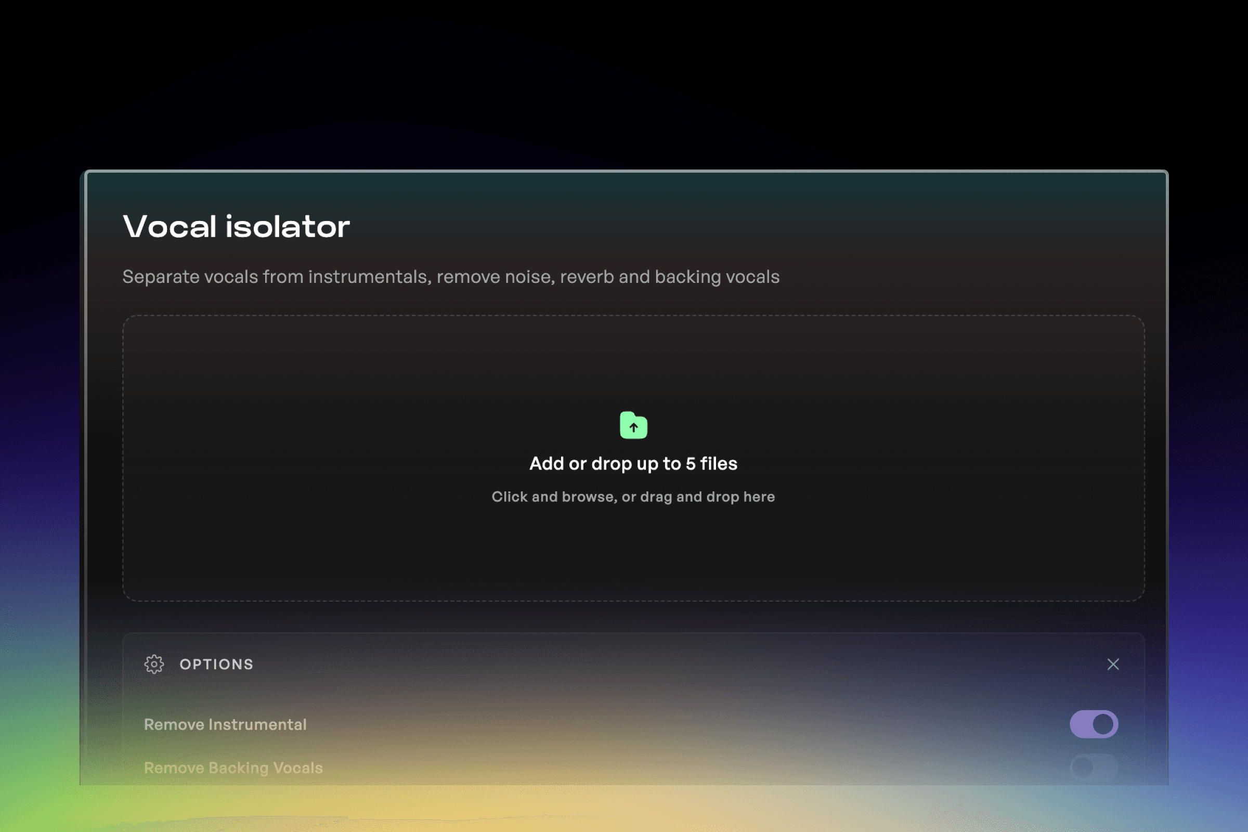The image size is (1248, 832).
Task: Click 'Click and browse, or drag and drop here'
Action: click(633, 497)
